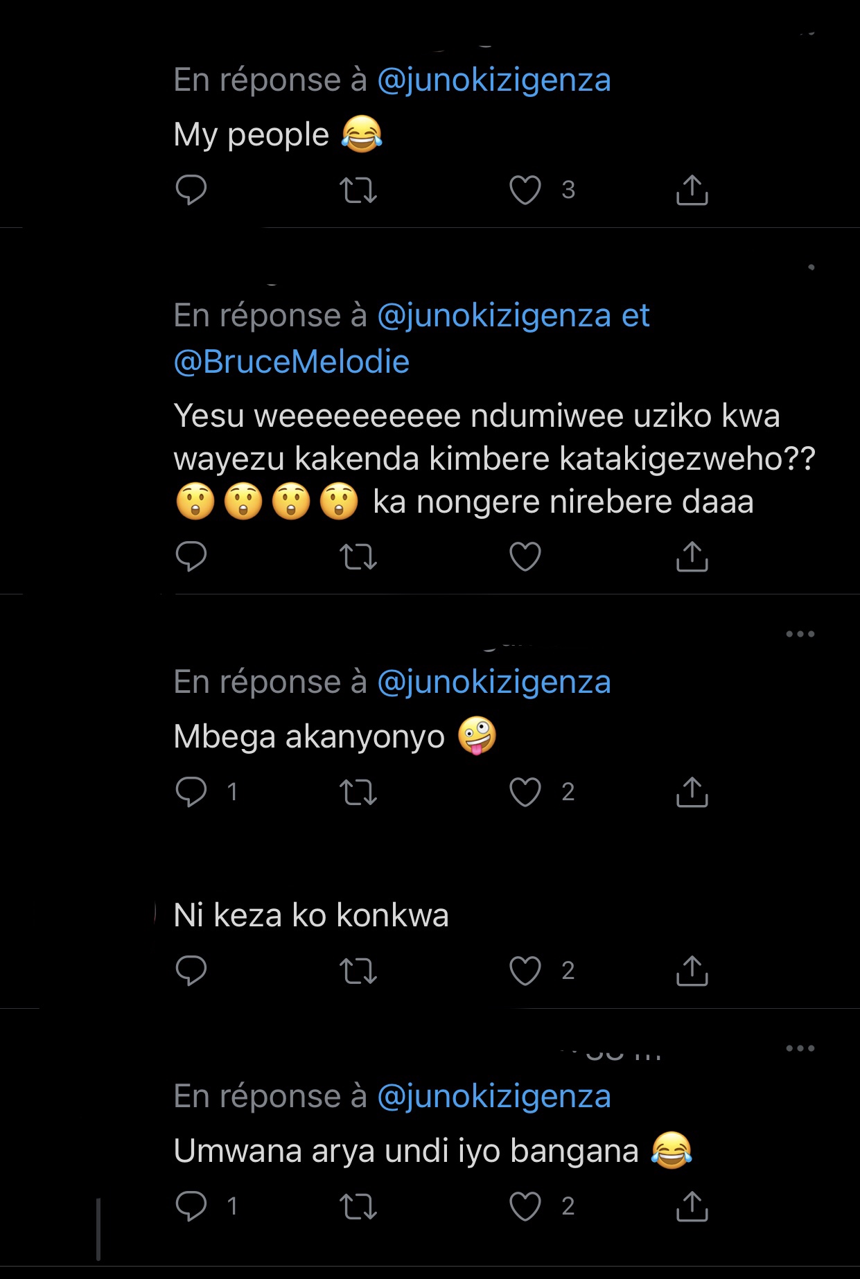The width and height of the screenshot is (860, 1279).
Task: Share the "Ni keza ko konkwa" tweet
Action: tap(692, 971)
